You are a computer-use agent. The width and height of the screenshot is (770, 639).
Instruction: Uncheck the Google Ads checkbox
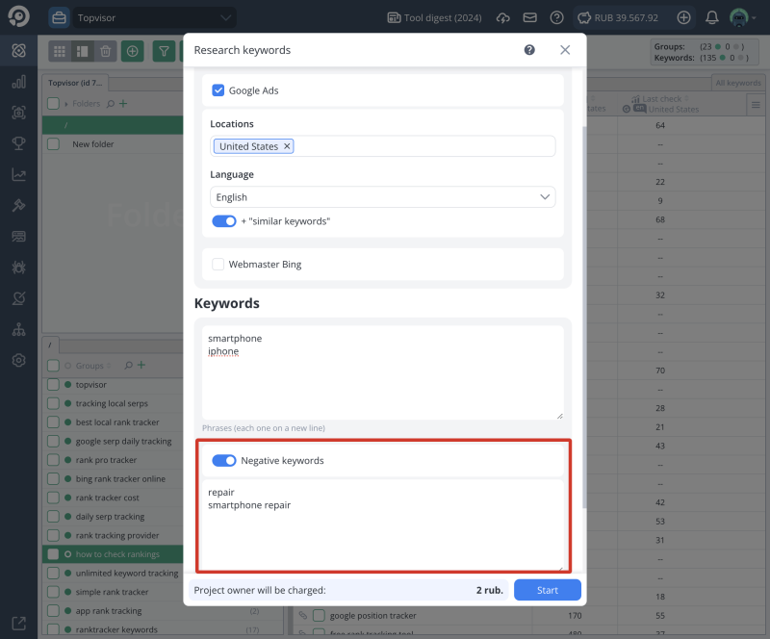tap(217, 90)
